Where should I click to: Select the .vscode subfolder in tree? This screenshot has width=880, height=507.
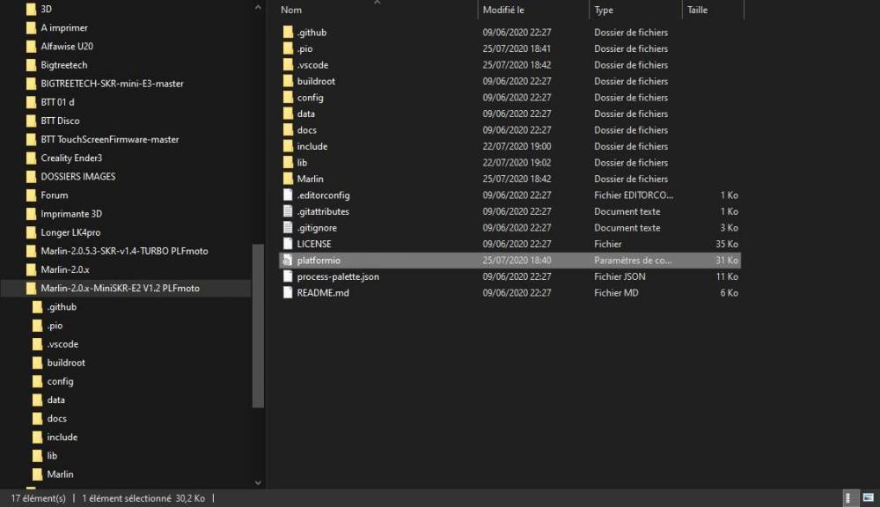(x=62, y=343)
